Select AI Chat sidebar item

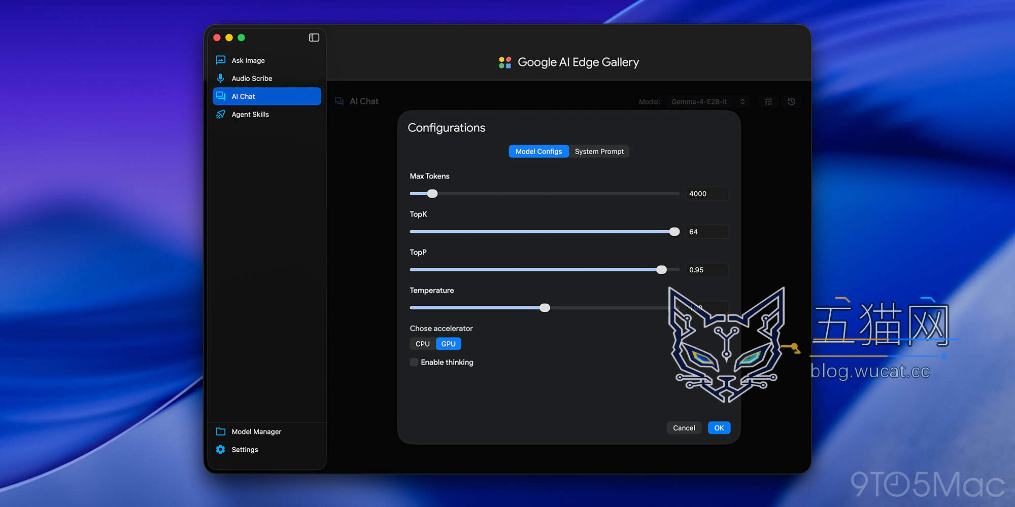pyautogui.click(x=267, y=96)
